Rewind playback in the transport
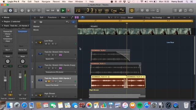The height and width of the screenshot is (110, 196). 48,10
